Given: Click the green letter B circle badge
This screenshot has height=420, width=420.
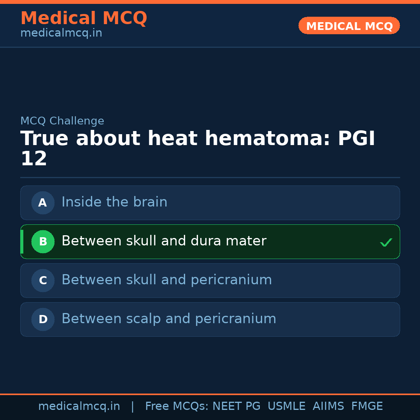Looking at the screenshot, I should [43, 241].
